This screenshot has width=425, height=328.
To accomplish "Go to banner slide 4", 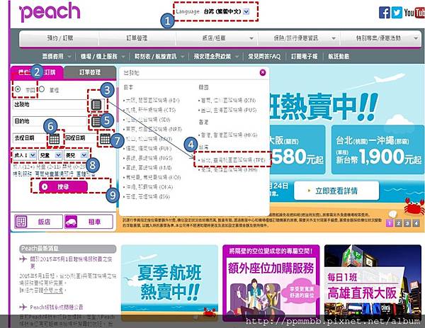I will pyautogui.click(x=416, y=223).
